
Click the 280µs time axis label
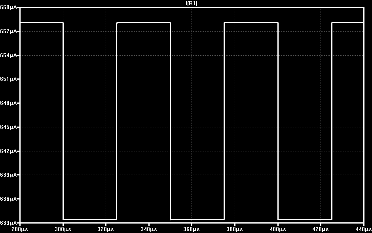[x=20, y=229]
